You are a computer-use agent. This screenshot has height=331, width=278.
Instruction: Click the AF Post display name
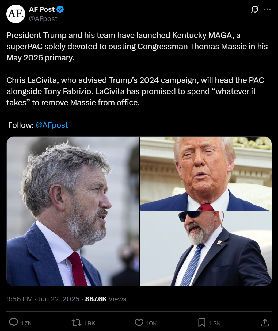tap(42, 9)
